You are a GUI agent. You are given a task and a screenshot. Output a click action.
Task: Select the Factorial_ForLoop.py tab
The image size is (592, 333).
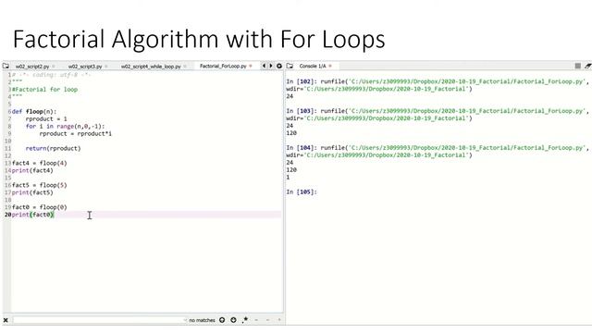click(223, 66)
